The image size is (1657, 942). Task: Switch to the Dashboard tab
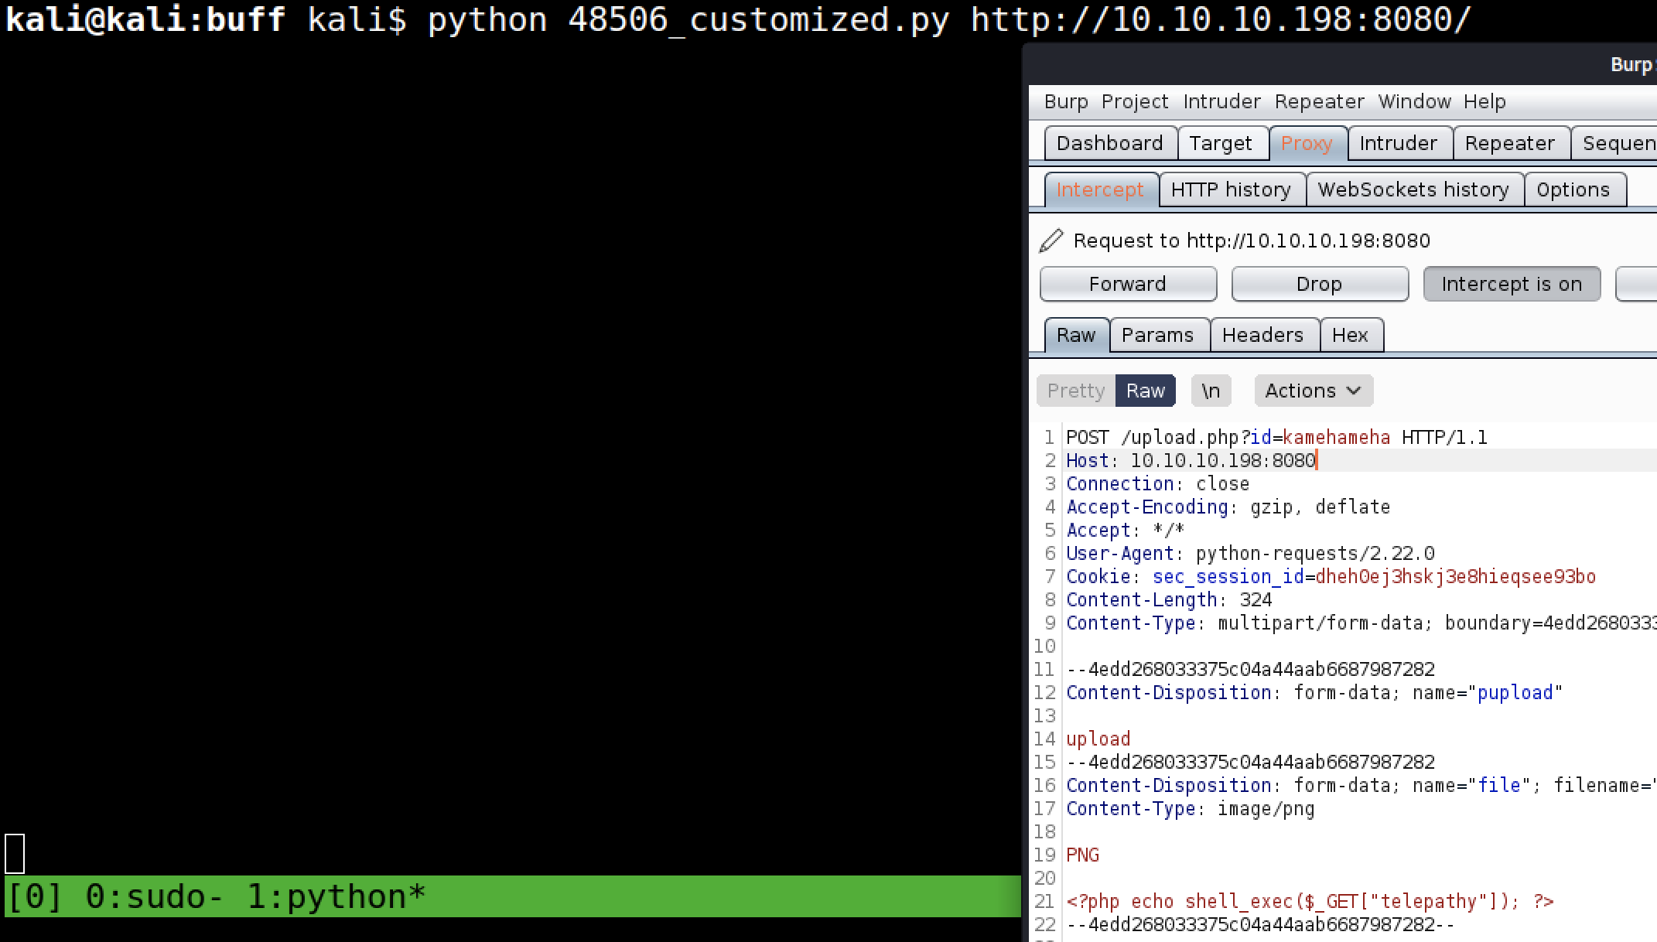click(1109, 143)
